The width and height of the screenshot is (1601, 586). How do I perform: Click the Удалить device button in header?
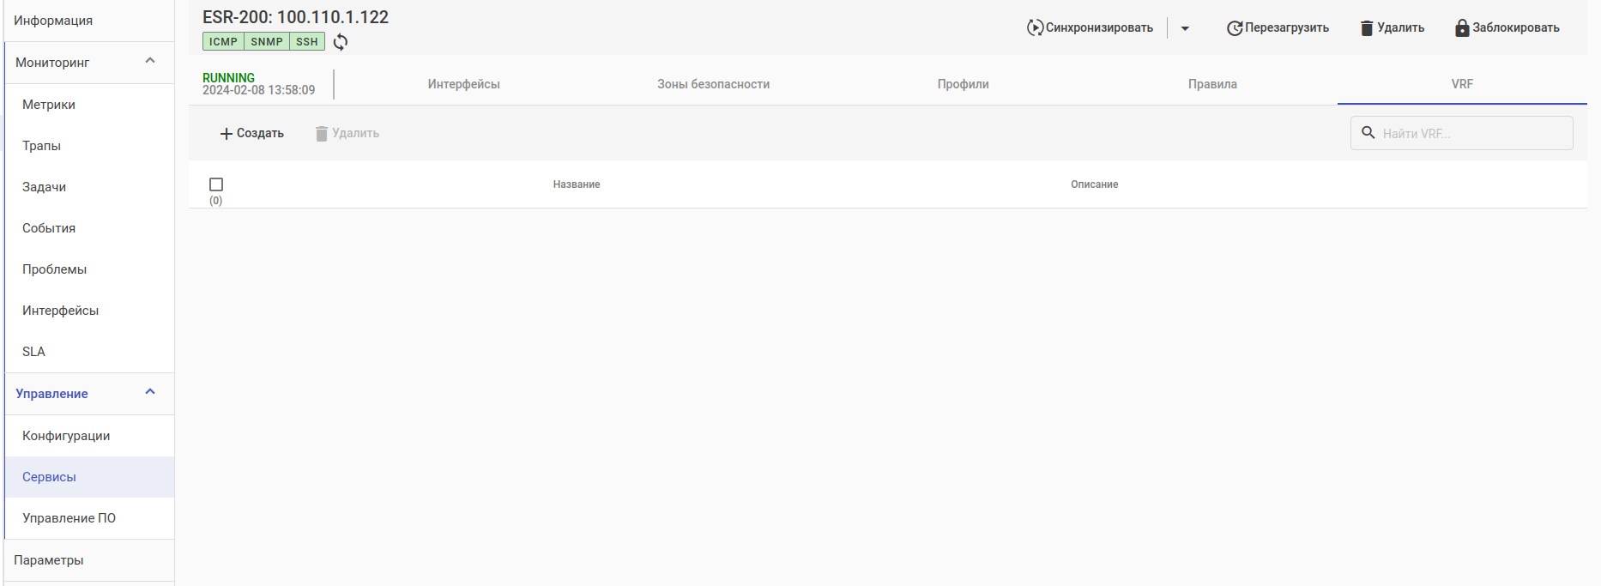[1392, 27]
